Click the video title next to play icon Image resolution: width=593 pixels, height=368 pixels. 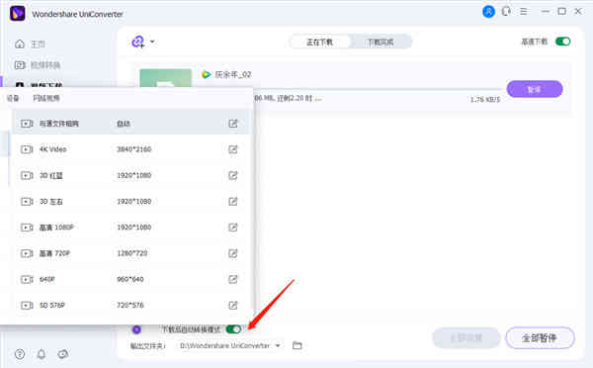tap(233, 74)
